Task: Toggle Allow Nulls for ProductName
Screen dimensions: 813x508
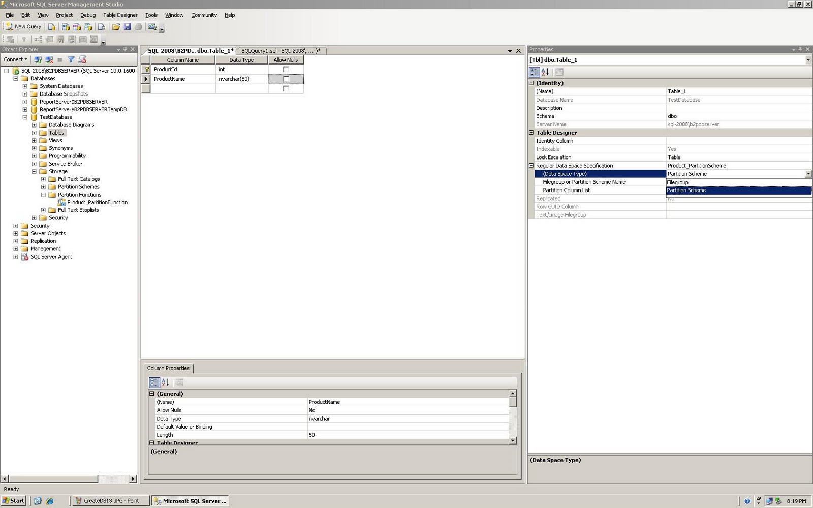Action: (x=286, y=79)
